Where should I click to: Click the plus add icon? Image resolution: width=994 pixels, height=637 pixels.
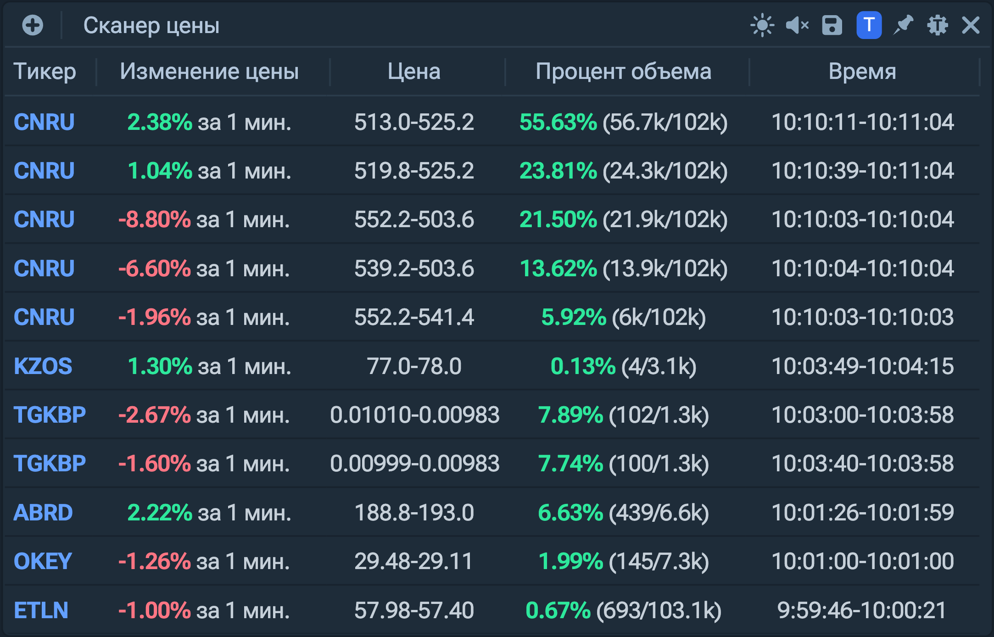[33, 25]
